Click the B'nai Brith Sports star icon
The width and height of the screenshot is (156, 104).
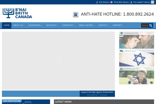[x=112, y=2]
